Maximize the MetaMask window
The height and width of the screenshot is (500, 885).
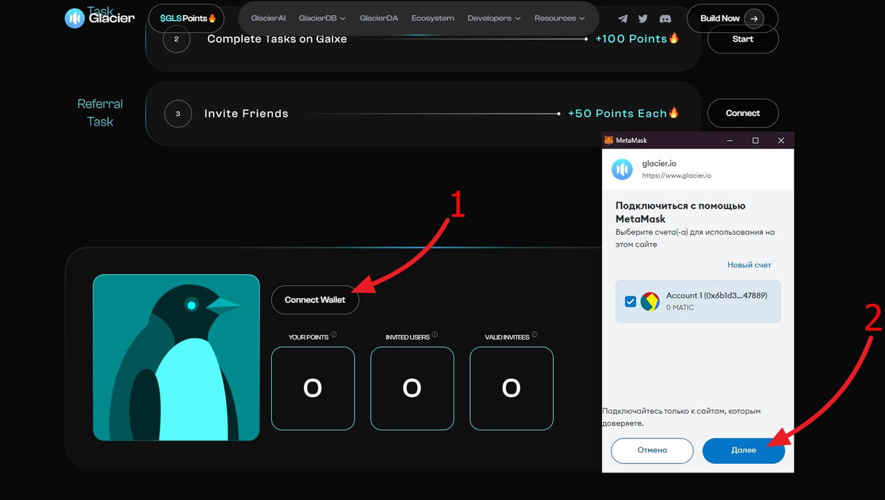[755, 140]
